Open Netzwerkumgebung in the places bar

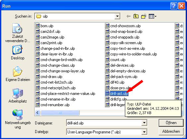(x=18, y=119)
